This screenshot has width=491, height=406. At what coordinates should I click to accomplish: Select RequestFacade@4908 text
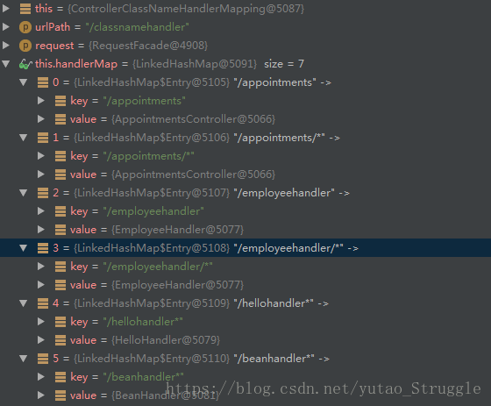point(148,46)
